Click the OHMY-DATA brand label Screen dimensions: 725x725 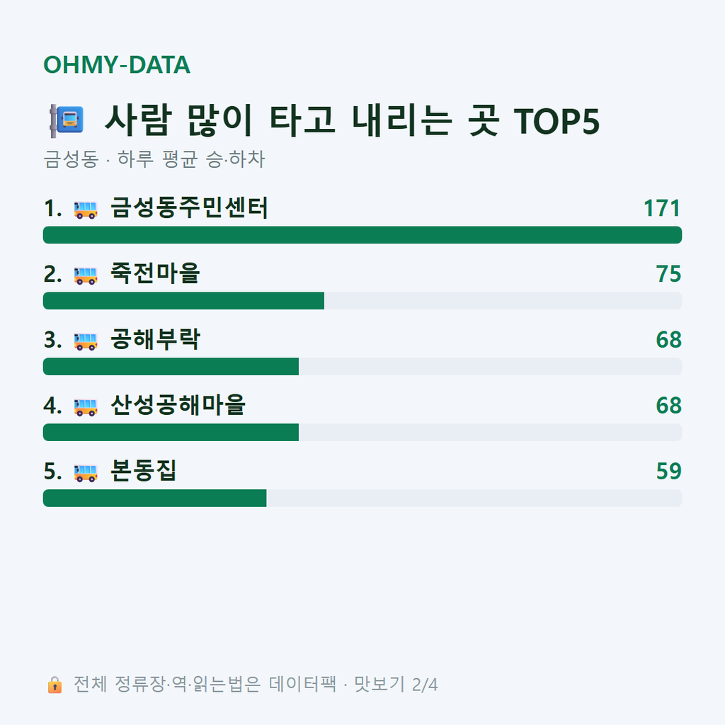pyautogui.click(x=117, y=64)
